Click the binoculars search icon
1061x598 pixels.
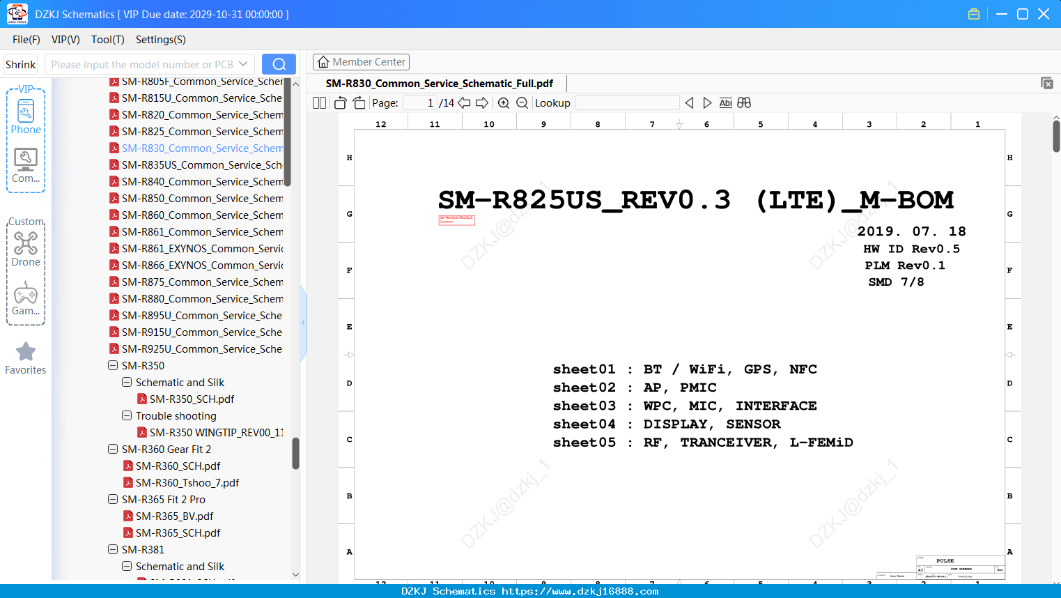click(x=744, y=103)
